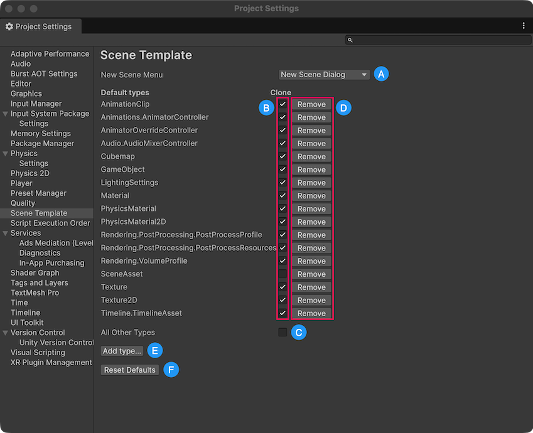This screenshot has height=433, width=533.
Task: Collapse the Version Control section
Action: (6, 333)
